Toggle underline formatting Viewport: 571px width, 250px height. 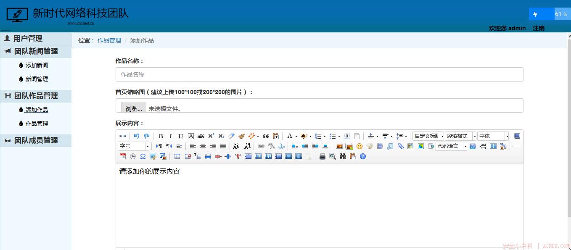[181, 136]
